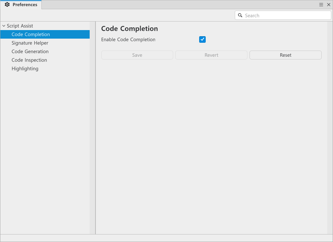Show the Code Inspection preferences

click(29, 60)
